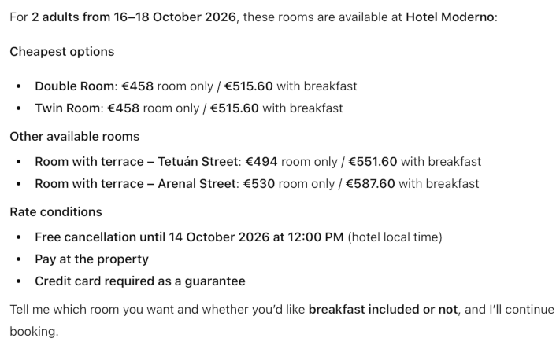Click the 'Hotel Moderno' bold text
The image size is (556, 349).
450,17
